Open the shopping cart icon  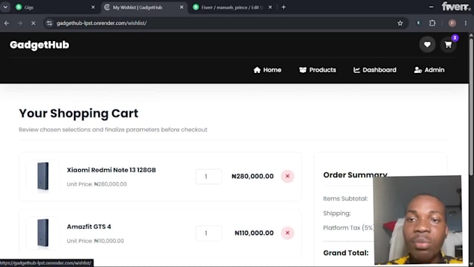tap(448, 44)
